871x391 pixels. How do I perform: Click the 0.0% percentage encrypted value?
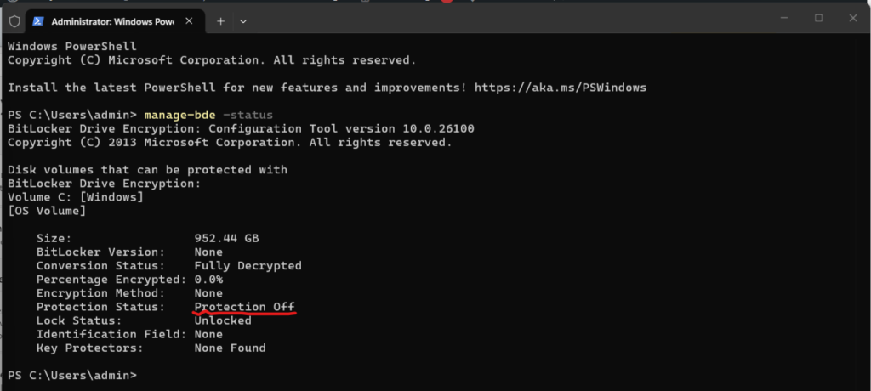pos(209,279)
